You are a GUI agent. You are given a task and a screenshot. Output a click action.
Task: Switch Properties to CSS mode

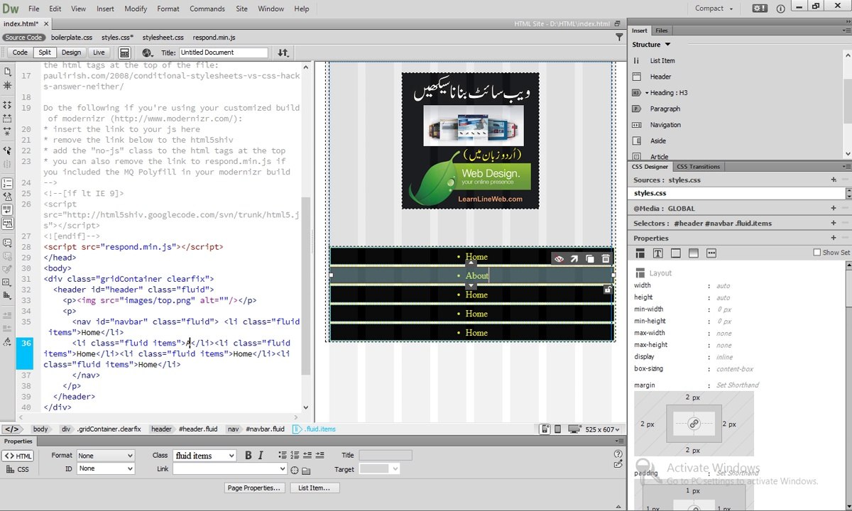click(18, 469)
